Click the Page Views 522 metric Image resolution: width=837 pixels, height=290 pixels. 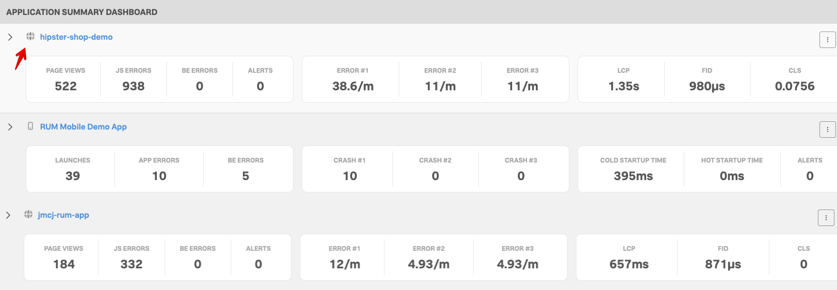click(65, 79)
